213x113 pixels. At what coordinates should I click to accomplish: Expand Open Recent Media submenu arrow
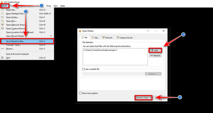[51, 36]
